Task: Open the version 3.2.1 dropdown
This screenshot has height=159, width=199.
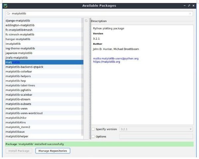Action: point(156,129)
